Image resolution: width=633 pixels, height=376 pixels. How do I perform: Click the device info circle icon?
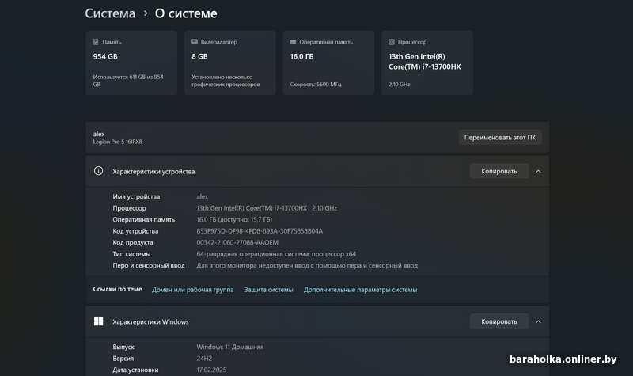coord(98,171)
